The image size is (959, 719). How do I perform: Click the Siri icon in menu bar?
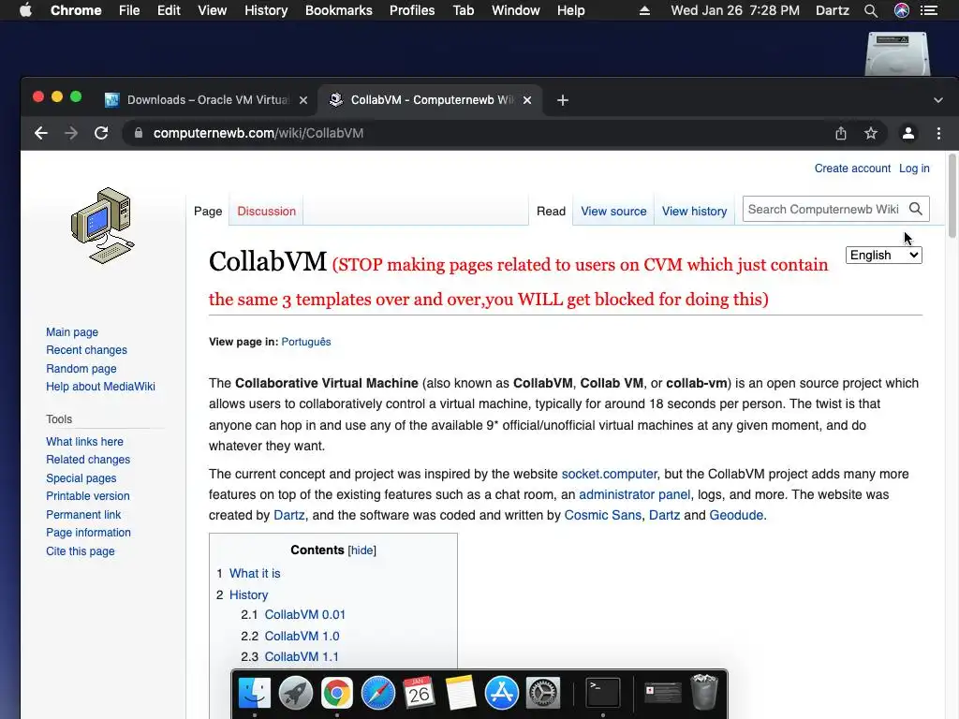pos(902,10)
